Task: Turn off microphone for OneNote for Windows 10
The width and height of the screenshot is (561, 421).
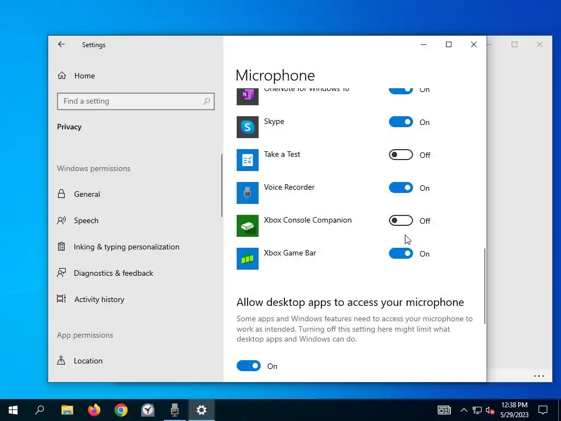Action: pyautogui.click(x=400, y=90)
